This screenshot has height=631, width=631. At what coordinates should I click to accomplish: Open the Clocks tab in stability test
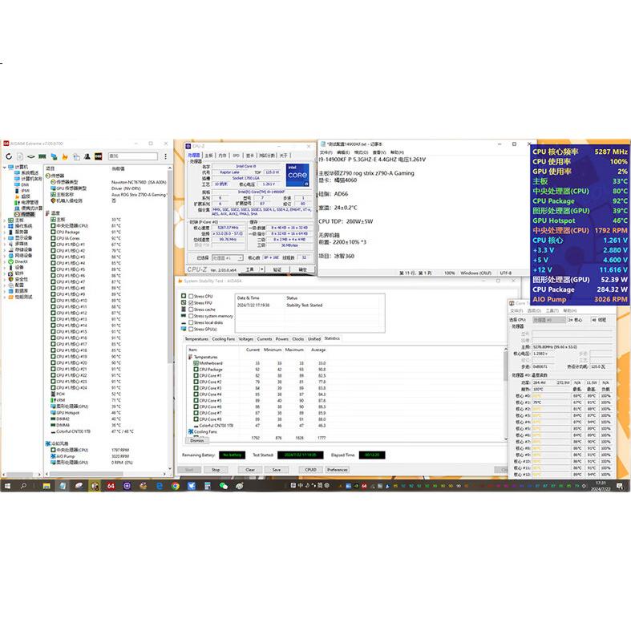pos(298,339)
